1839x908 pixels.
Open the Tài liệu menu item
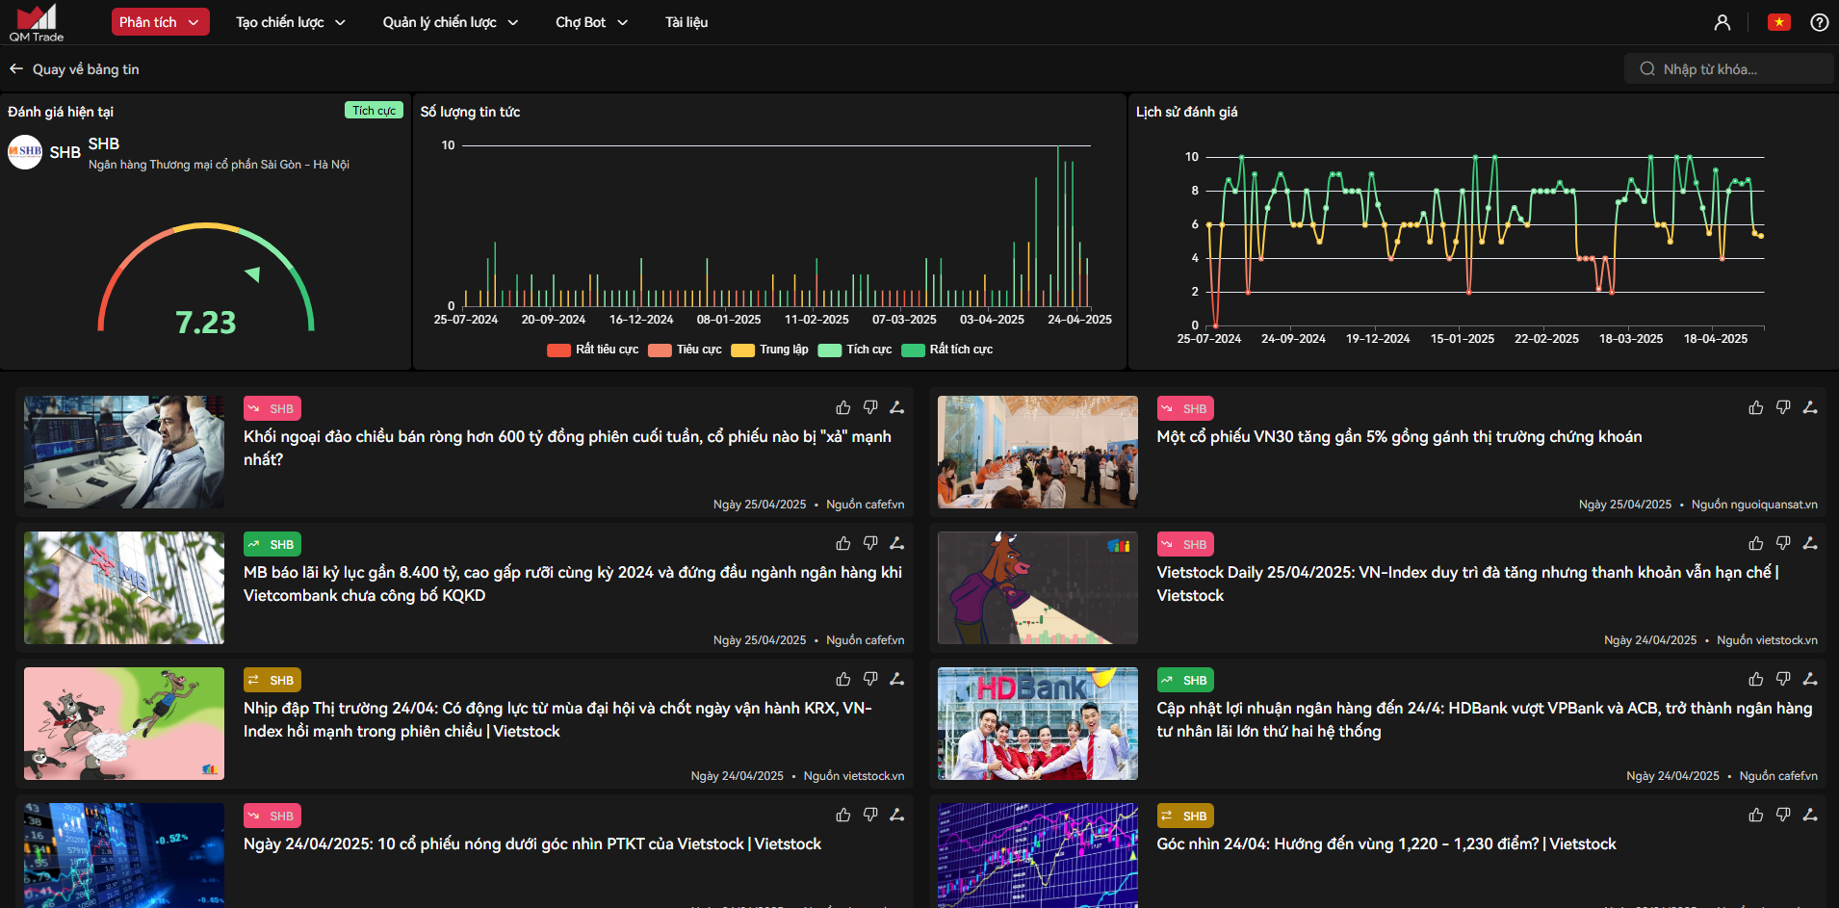point(686,22)
